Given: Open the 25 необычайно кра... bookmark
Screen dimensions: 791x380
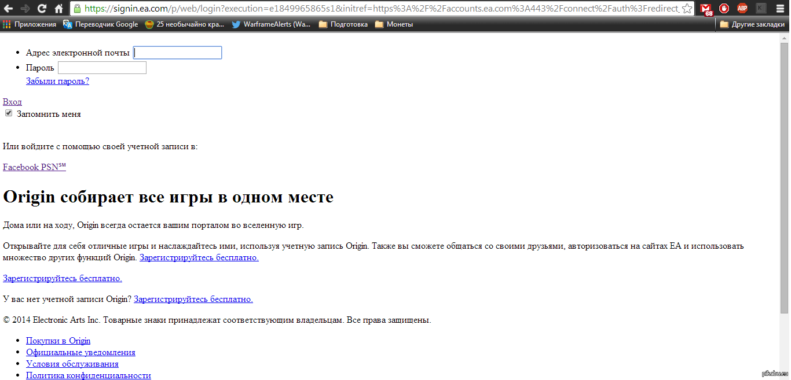Looking at the screenshot, I should (185, 24).
